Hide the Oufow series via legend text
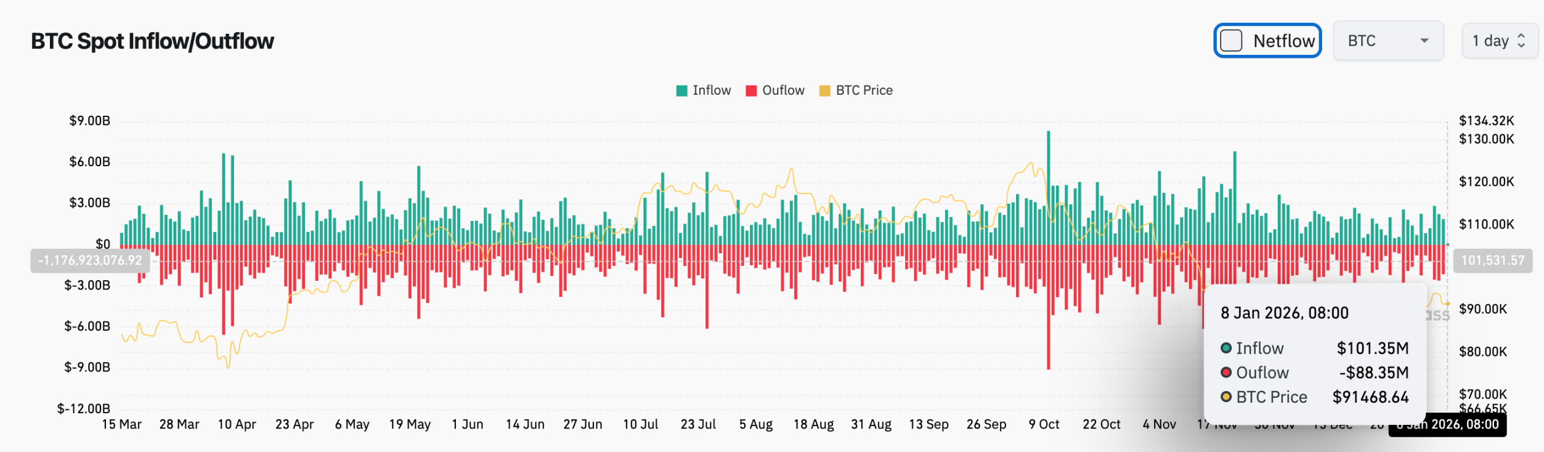1544x452 pixels. pyautogui.click(x=783, y=91)
